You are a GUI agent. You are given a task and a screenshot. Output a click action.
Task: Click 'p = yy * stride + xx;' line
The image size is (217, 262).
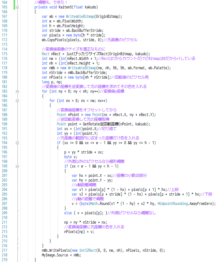[84, 152]
